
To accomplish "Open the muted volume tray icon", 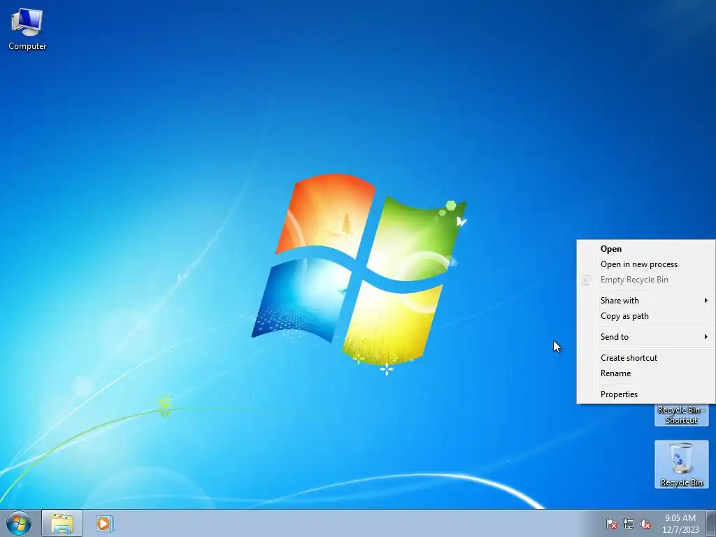I will tap(645, 524).
